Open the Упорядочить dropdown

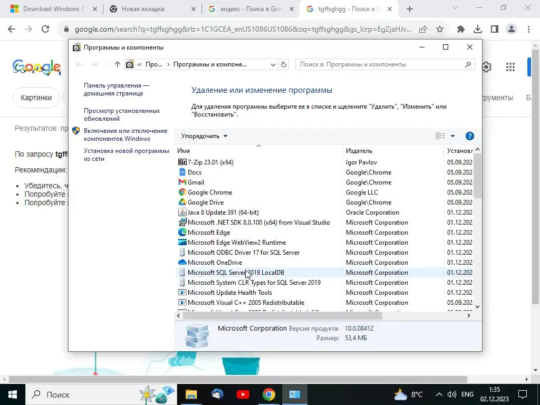[204, 136]
